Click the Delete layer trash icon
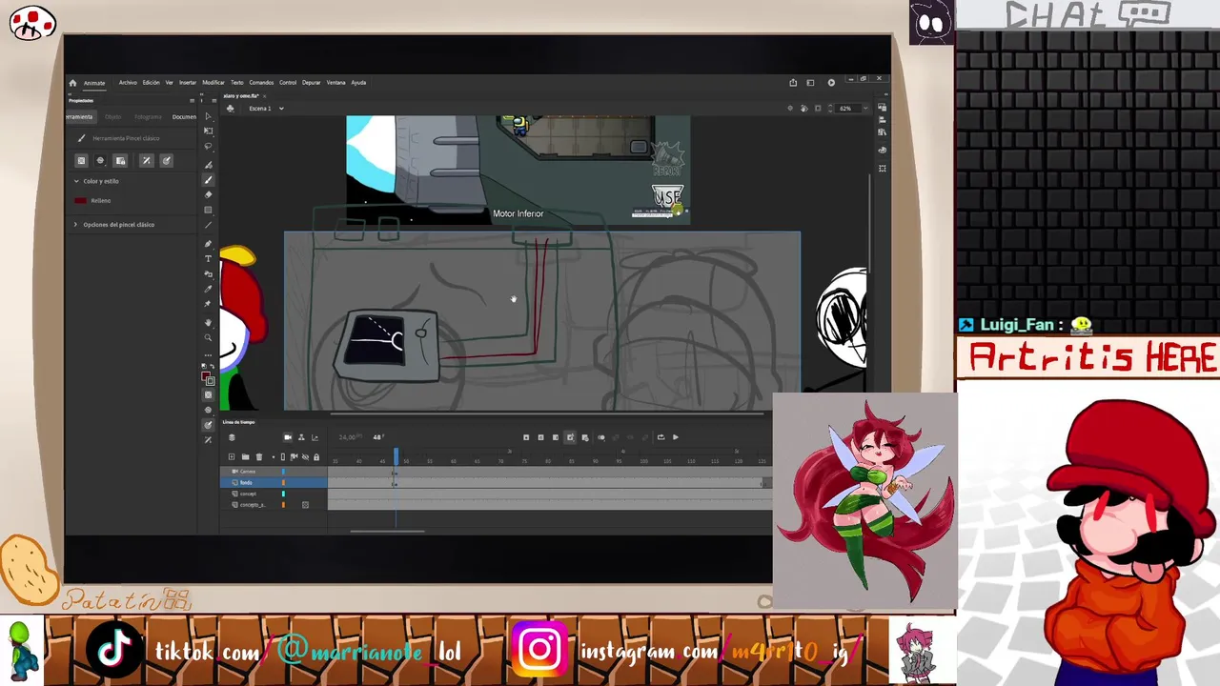 click(258, 457)
